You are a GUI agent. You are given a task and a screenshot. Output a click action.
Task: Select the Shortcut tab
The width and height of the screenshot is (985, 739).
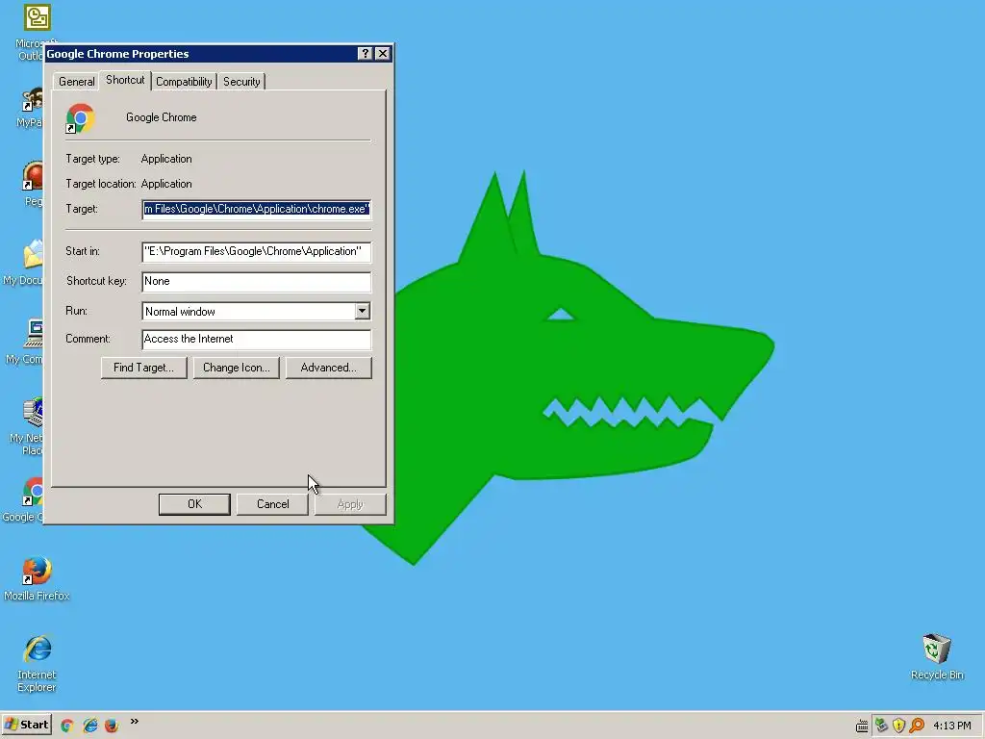point(125,80)
